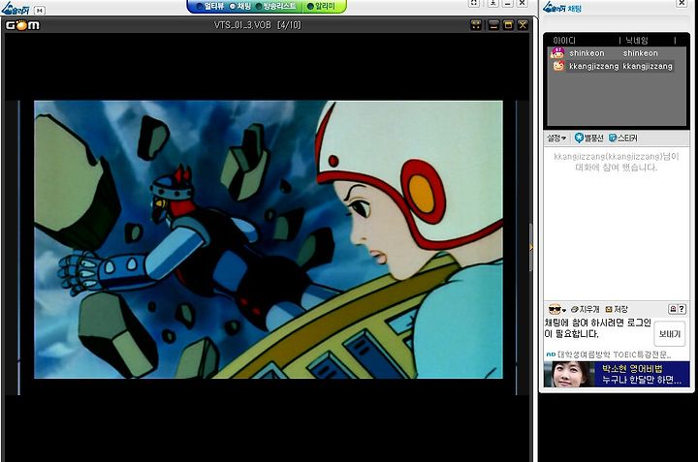Toggle fullscreen in GOM player title bar
This screenshot has width=698, height=462.
coord(476,25)
